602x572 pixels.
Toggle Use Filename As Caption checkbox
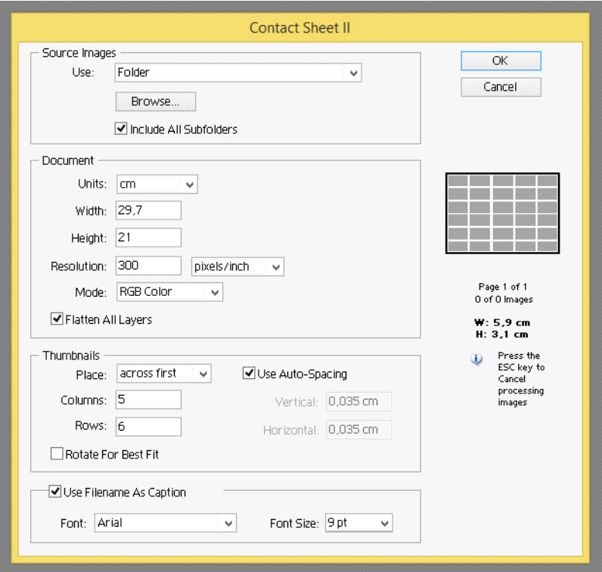[55, 492]
